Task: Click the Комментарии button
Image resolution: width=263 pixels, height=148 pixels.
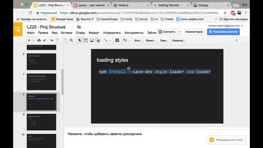Action: [x=194, y=32]
